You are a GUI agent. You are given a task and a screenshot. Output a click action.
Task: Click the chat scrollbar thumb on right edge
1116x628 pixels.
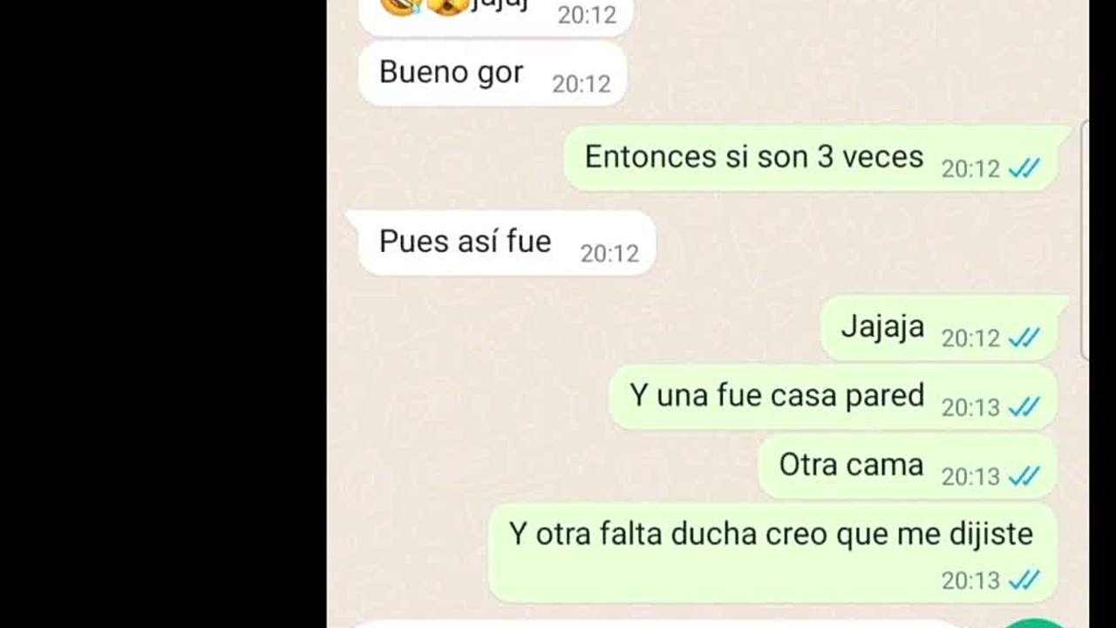(1085, 240)
